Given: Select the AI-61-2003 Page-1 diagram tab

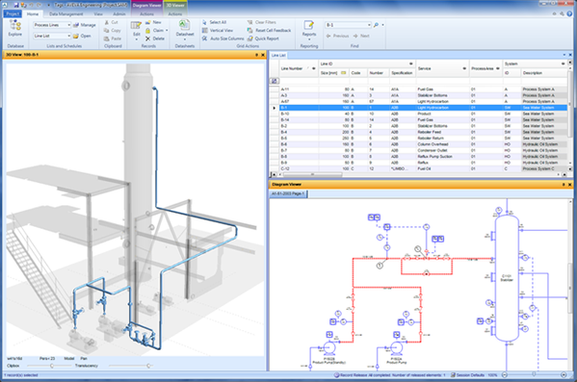Looking at the screenshot, I should [288, 193].
